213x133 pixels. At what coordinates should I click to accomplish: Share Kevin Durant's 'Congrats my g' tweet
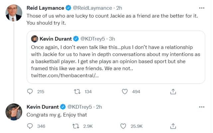click(x=173, y=126)
